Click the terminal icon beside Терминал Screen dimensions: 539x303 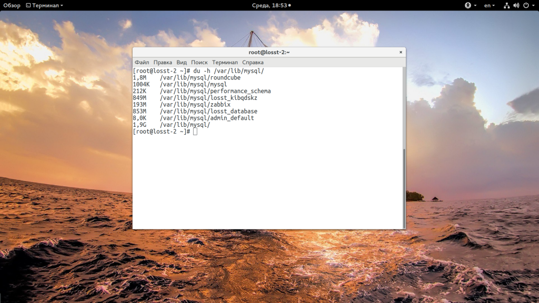tap(27, 5)
